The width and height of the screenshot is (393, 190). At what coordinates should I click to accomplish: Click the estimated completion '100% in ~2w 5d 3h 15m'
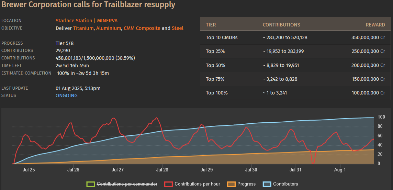point(83,73)
